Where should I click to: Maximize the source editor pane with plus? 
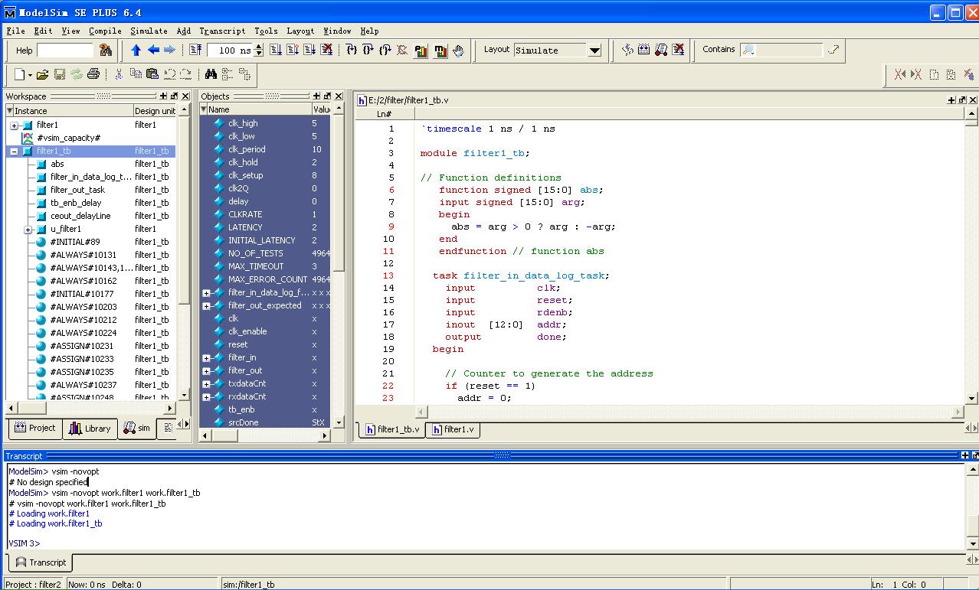tap(951, 100)
